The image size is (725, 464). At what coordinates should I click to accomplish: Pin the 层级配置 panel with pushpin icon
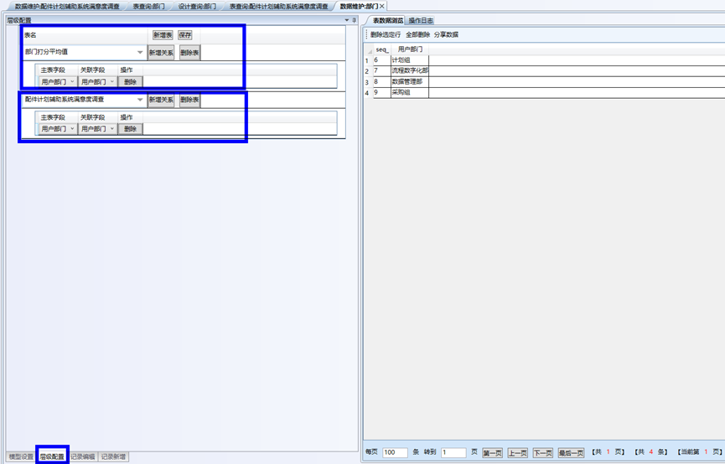point(355,20)
